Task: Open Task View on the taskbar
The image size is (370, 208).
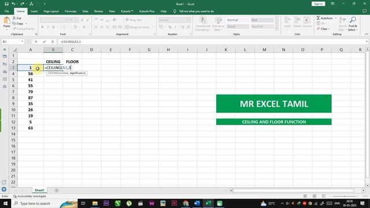Action: coord(83,203)
